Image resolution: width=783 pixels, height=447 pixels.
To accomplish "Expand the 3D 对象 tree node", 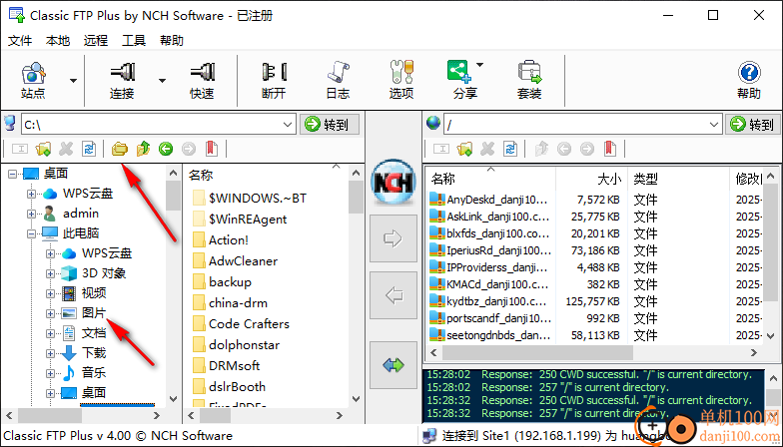I will [x=50, y=273].
